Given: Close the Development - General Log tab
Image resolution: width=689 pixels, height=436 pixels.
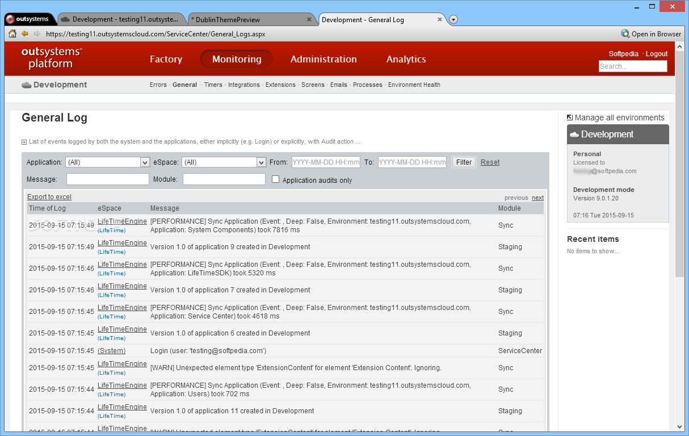Looking at the screenshot, I should 439,19.
